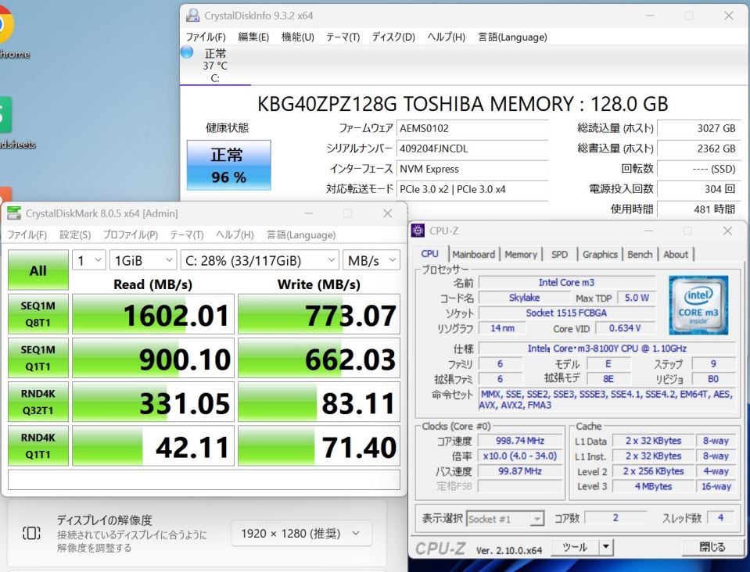Click the interface value NVM Express
Screen dimensions: 750x572
472,169
